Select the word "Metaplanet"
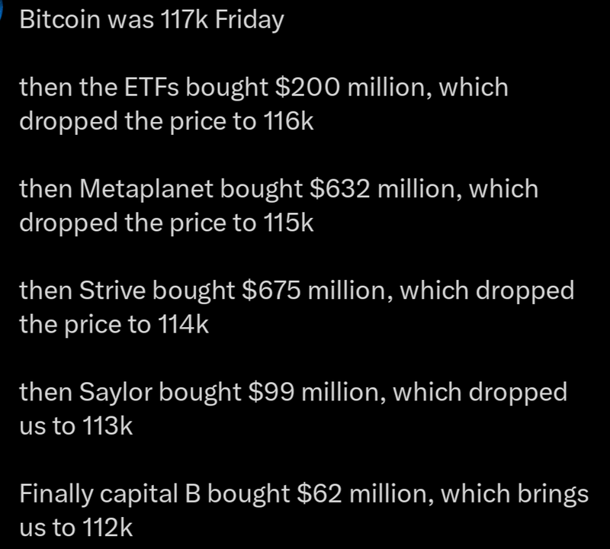 pyautogui.click(x=146, y=190)
